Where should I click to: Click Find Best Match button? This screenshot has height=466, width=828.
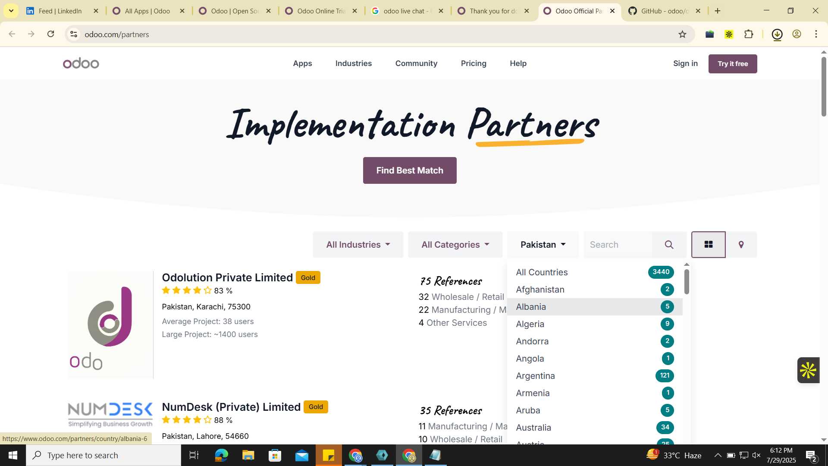[410, 170]
